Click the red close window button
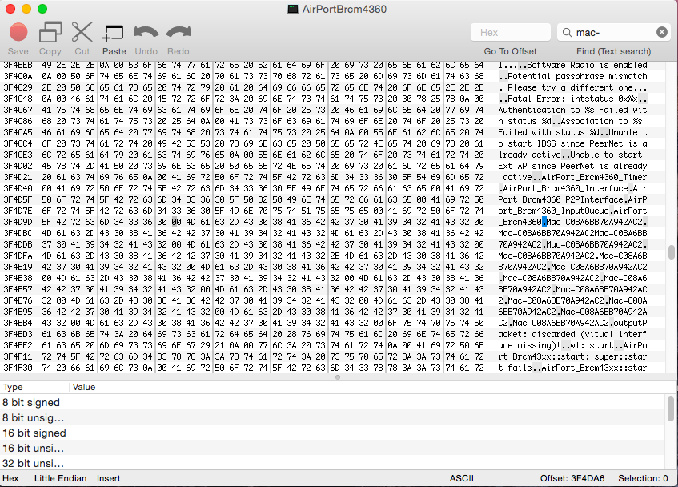The width and height of the screenshot is (678, 487). [x=10, y=9]
